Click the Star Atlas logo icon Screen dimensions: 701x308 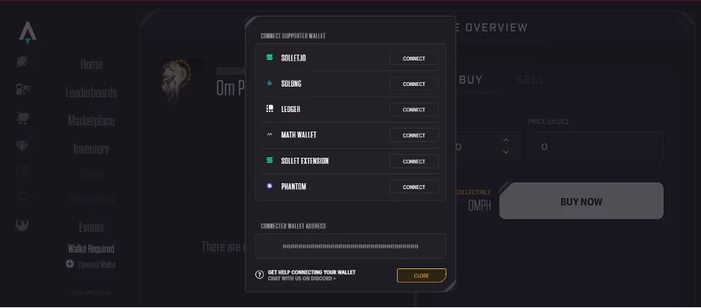pos(28,33)
